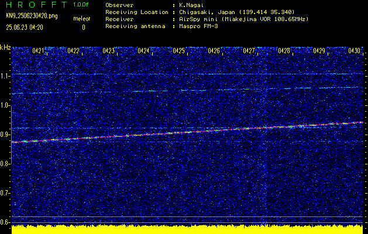Click the 0.7 kHz axis label
Image resolution: width=368 pixels, height=234 pixels.
[4, 193]
